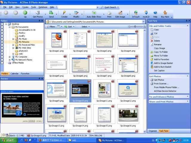Screen dimensions: 191x143
Task: Click the Rename task icon
Action: point(152,44)
